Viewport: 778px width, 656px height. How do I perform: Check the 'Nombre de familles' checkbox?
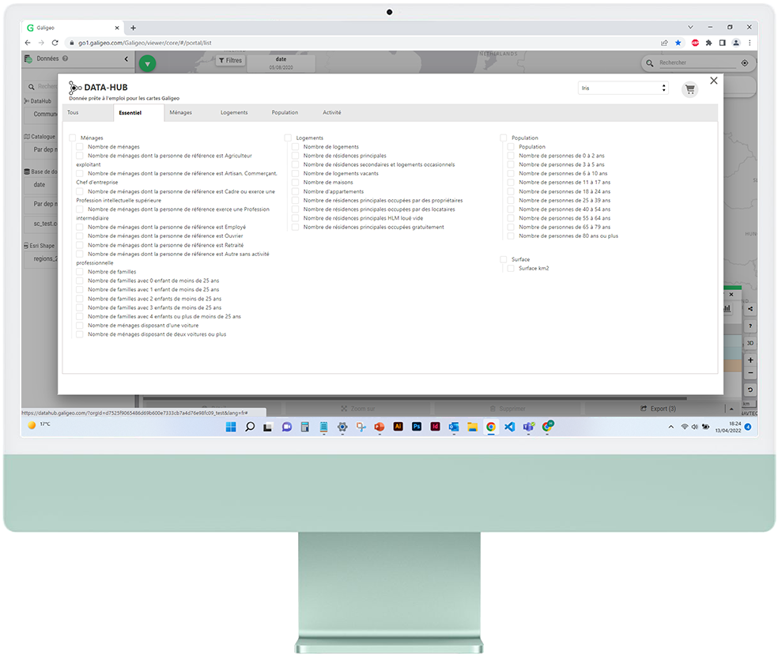click(80, 272)
